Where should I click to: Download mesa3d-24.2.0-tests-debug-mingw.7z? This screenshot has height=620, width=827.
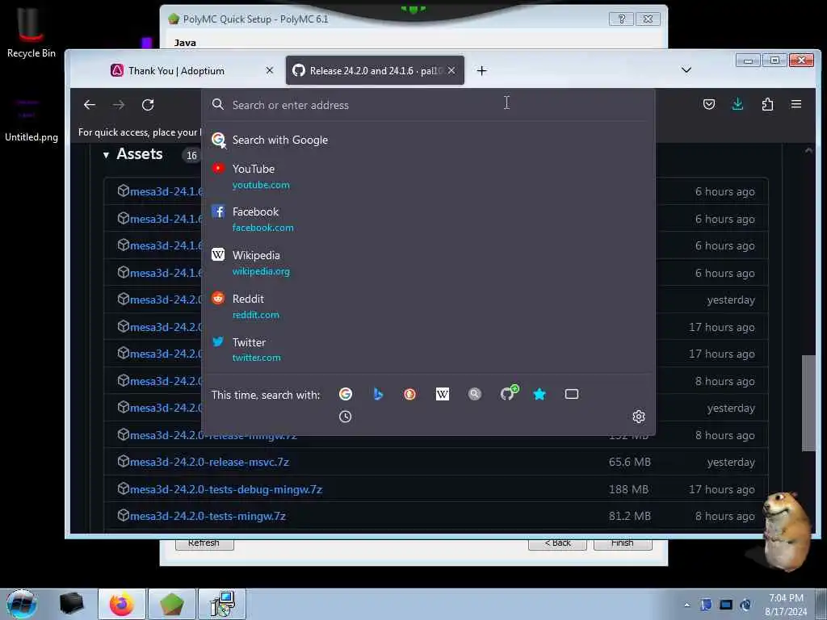pos(226,489)
